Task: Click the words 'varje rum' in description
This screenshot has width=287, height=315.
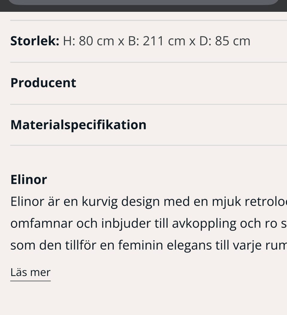Action: (259, 246)
